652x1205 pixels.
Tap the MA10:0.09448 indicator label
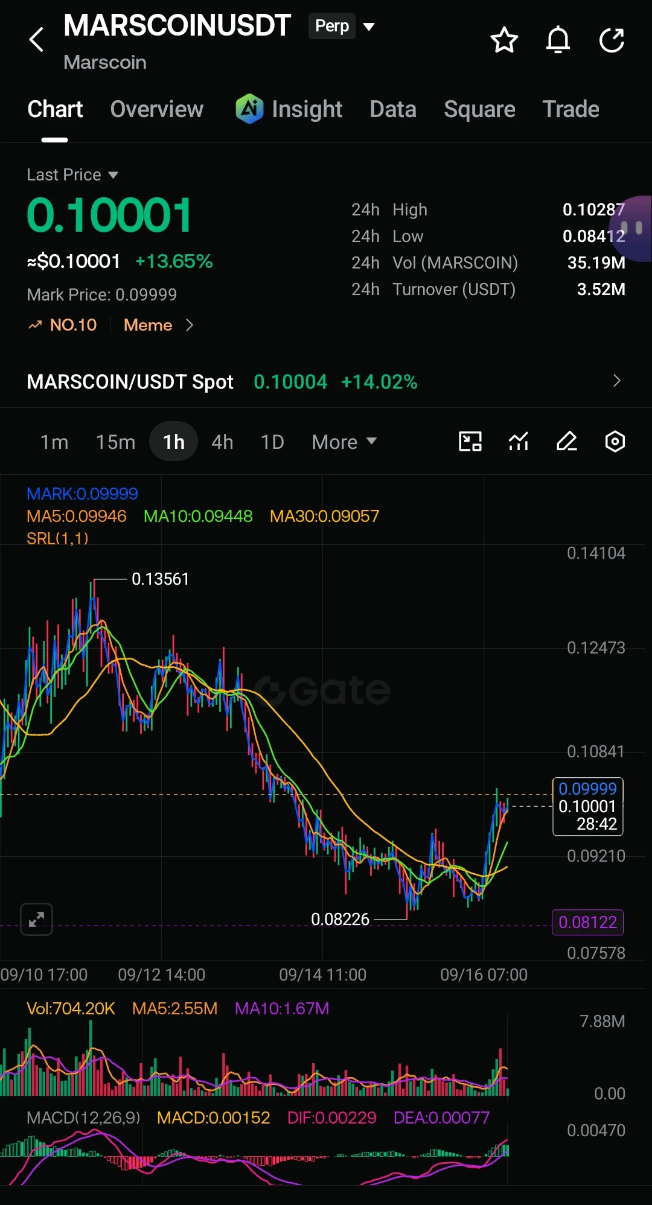click(x=198, y=516)
